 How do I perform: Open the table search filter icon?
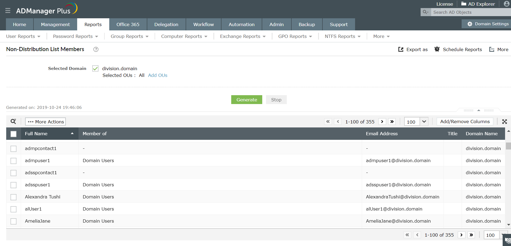coord(13,122)
